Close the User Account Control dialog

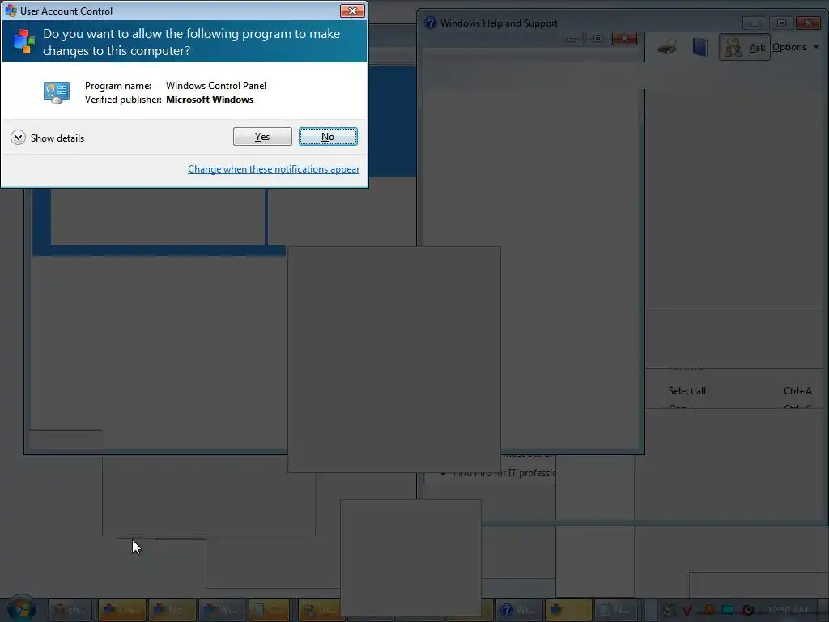[x=352, y=11]
